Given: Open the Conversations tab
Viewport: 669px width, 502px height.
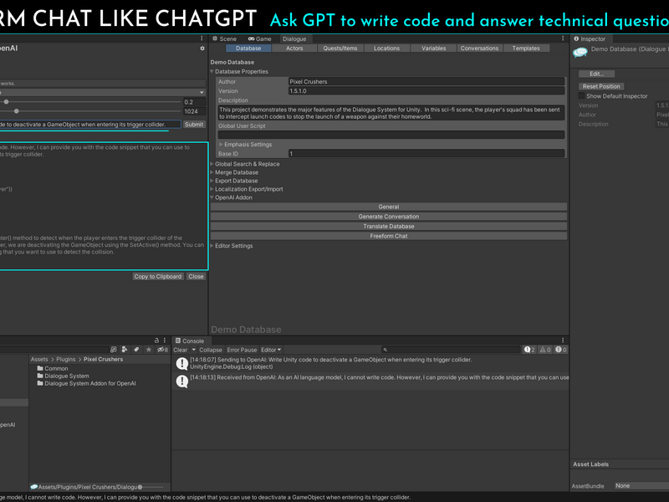Looking at the screenshot, I should 479,49.
